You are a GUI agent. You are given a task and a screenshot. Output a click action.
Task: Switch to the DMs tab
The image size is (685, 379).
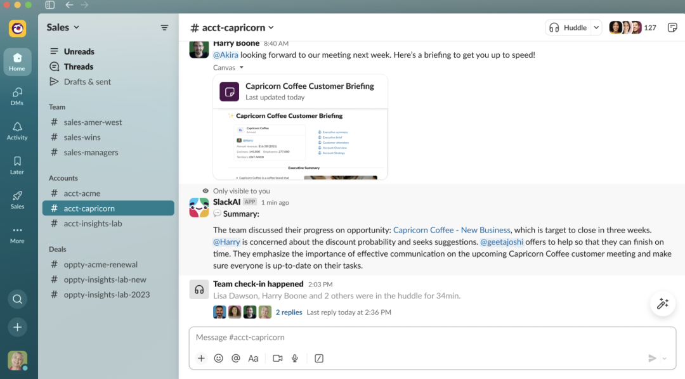coord(17,96)
